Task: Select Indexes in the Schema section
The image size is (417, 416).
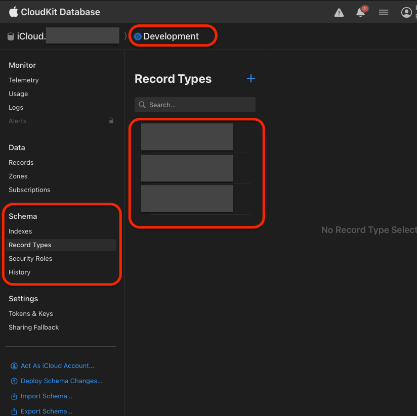Action: tap(20, 232)
